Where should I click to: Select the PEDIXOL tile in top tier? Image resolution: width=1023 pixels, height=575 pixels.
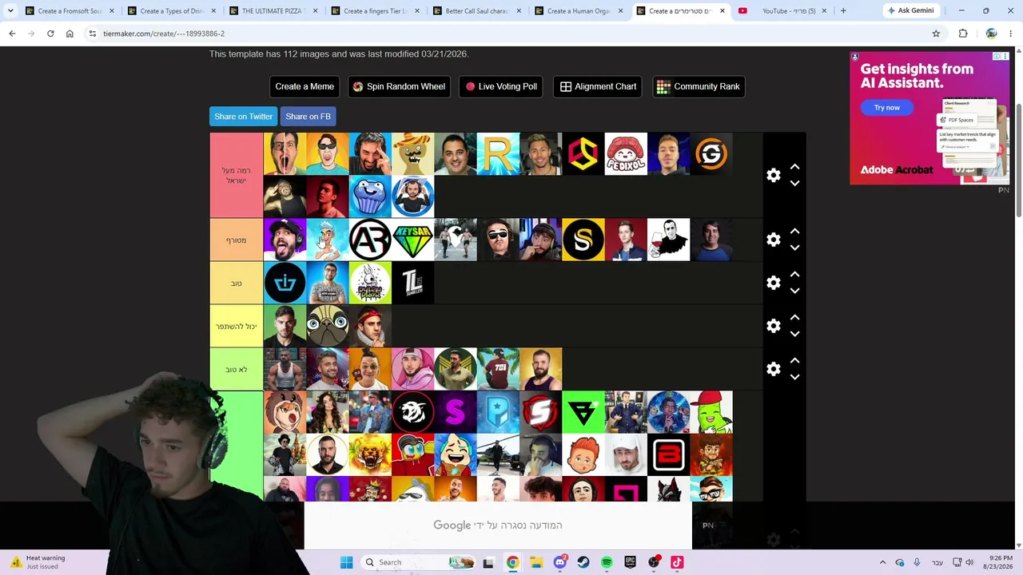click(x=626, y=154)
